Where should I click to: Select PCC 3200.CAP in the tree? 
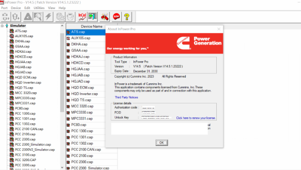point(25,160)
